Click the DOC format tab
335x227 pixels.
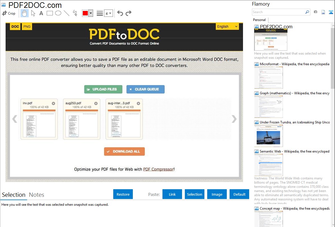(15, 27)
